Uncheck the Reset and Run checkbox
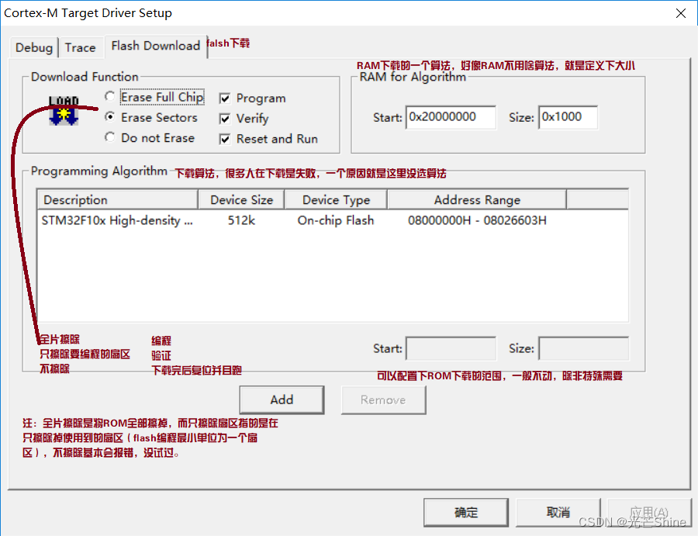The image size is (698, 536). [225, 140]
